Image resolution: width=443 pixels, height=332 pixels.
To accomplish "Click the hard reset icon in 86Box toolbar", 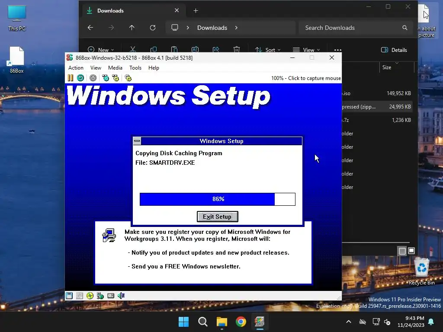I will [x=80, y=78].
